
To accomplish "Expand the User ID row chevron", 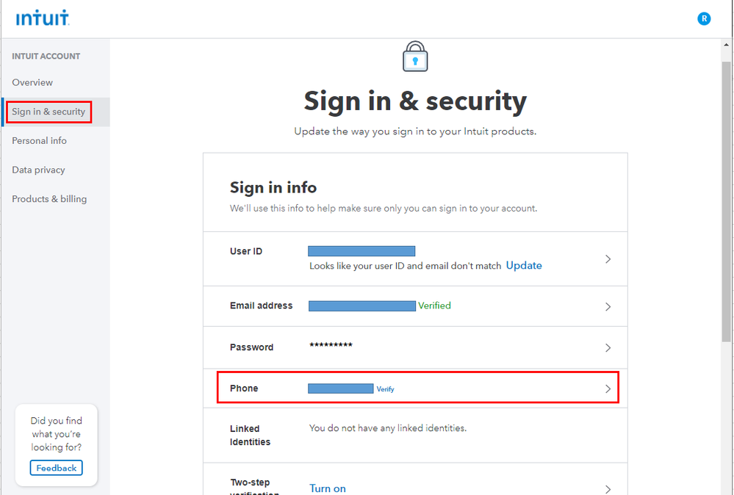I will [x=608, y=259].
